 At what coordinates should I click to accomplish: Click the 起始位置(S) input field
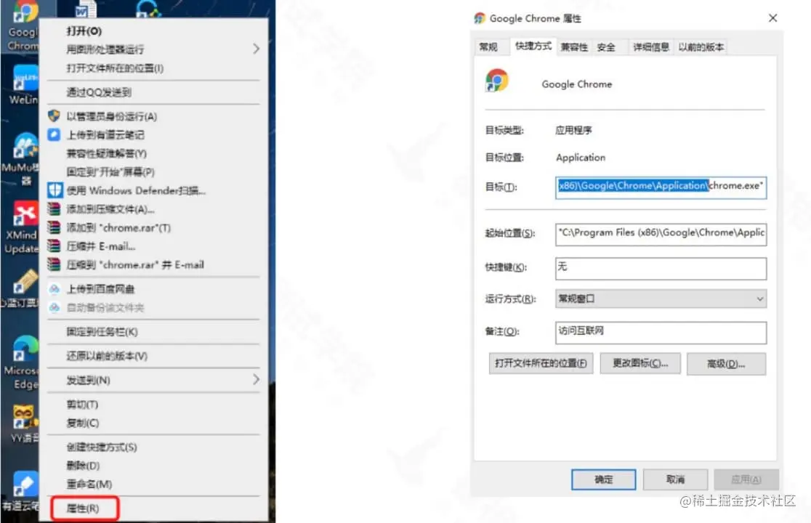661,234
